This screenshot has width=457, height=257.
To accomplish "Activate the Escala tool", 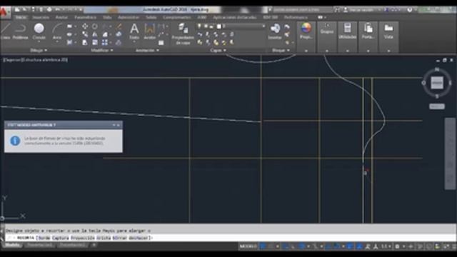I will (95, 43).
